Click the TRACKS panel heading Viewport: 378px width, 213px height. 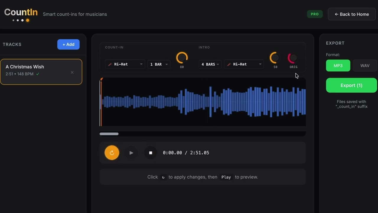click(x=12, y=44)
